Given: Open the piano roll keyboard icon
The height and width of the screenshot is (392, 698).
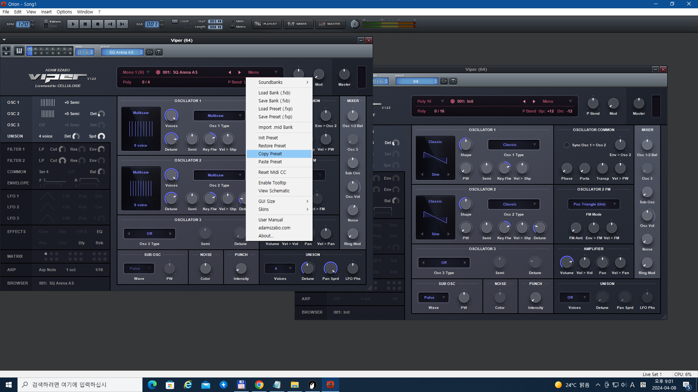Looking at the screenshot, I should pos(19,51).
